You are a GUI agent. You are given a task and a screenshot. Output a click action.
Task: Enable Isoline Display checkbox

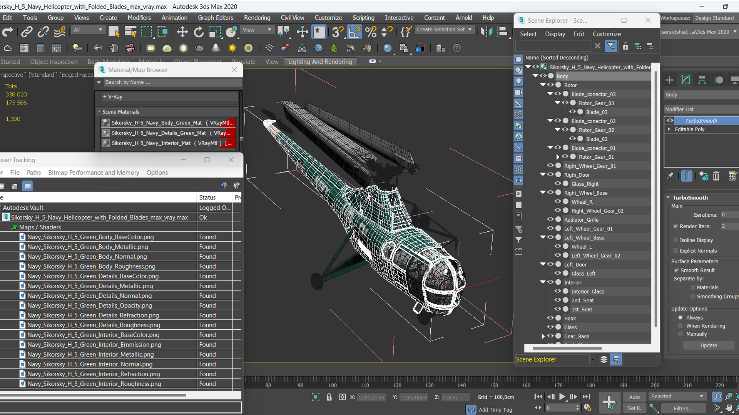point(676,240)
